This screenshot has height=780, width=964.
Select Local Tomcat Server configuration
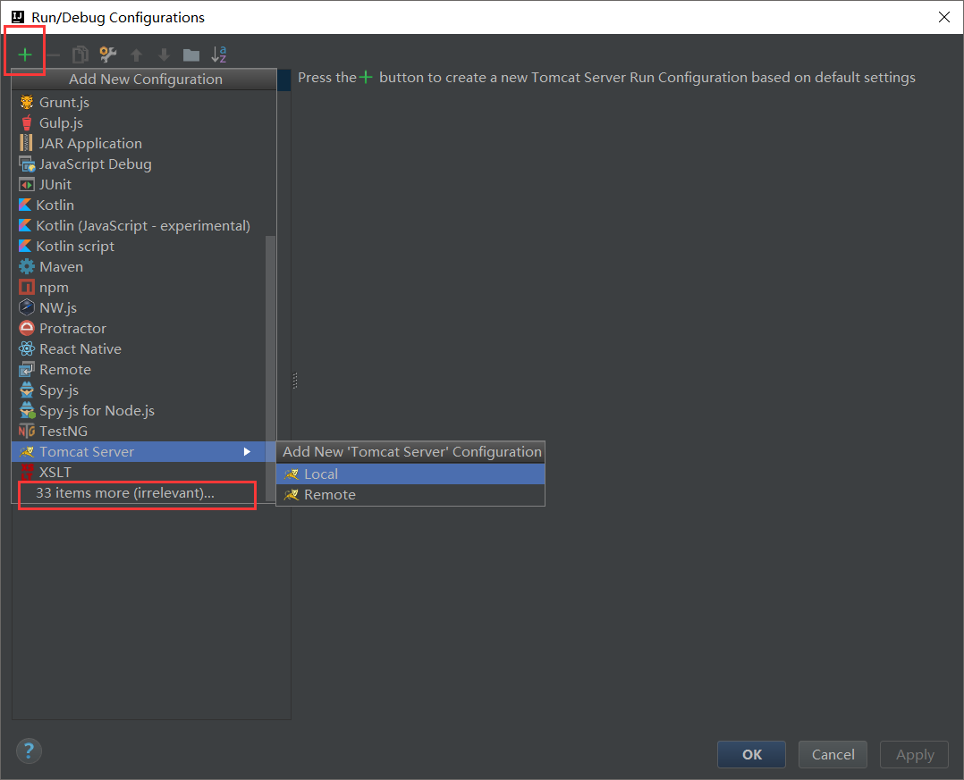[x=320, y=474]
